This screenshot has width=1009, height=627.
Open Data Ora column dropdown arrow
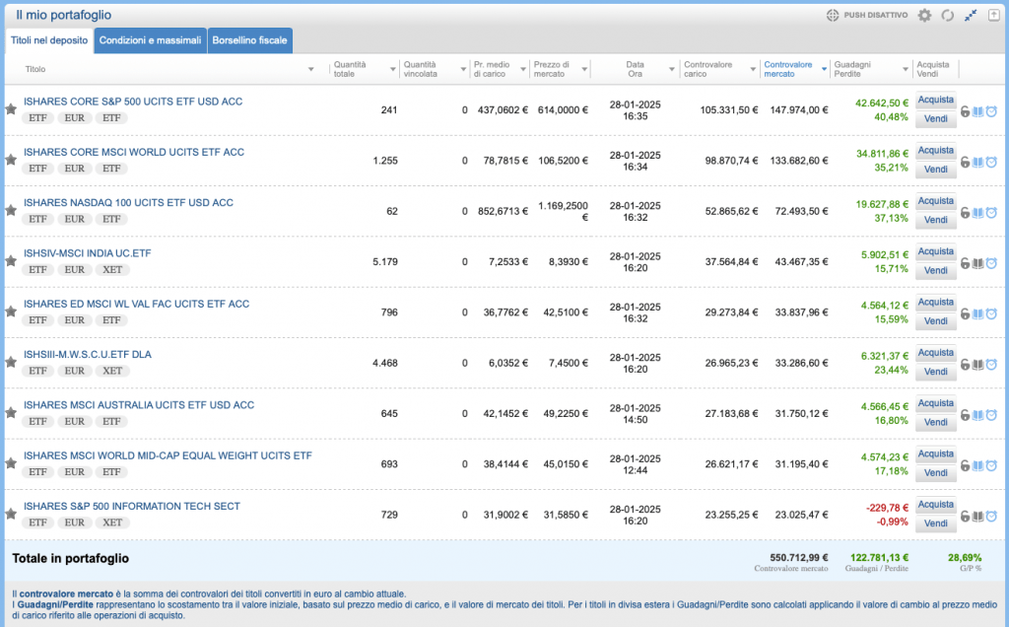[x=672, y=70]
